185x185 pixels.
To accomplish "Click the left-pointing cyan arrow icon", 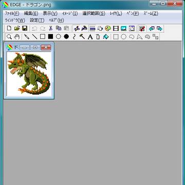I will point(152,28).
